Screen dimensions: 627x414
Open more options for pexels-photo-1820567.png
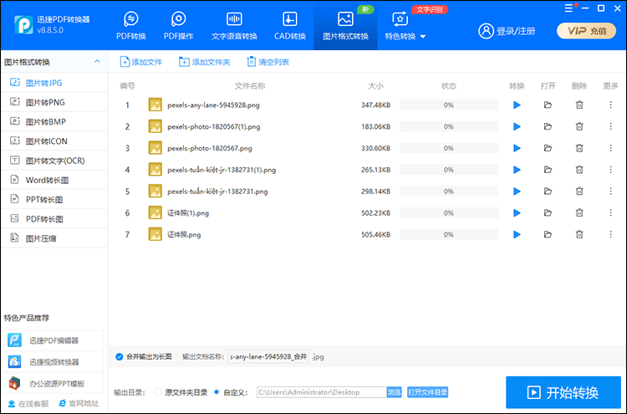click(610, 148)
